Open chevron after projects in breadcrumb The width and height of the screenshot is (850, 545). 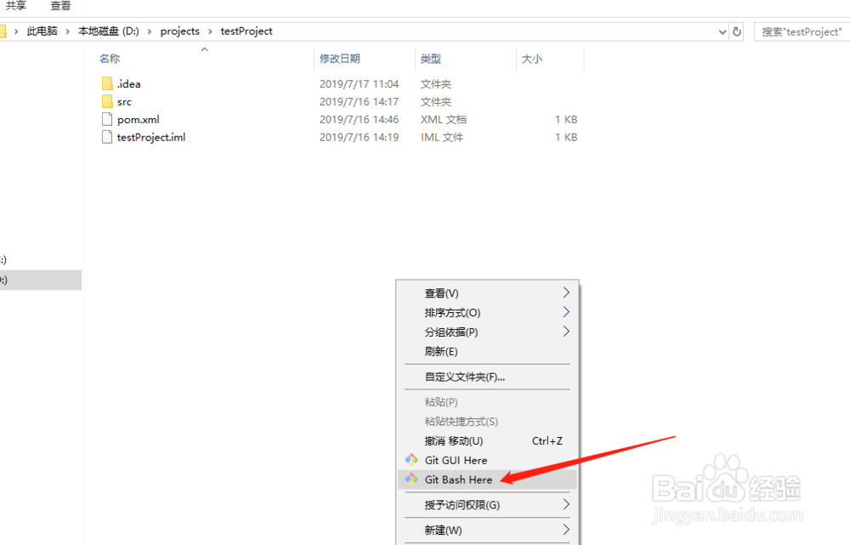click(210, 31)
